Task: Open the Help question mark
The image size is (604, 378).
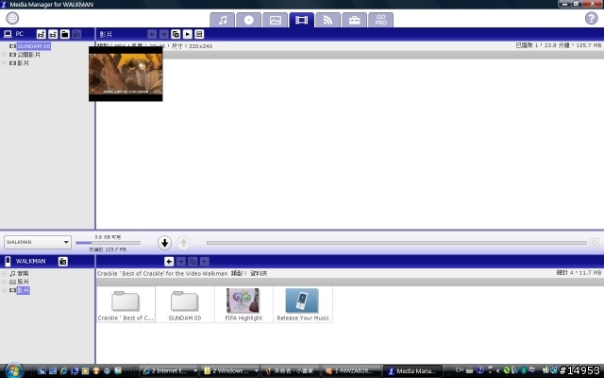Action: (592, 18)
